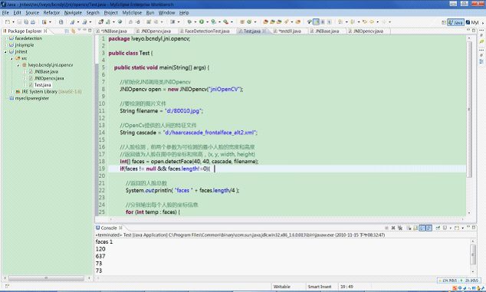Expand the JRE System Library node
The image size is (486, 292).
point(11,92)
